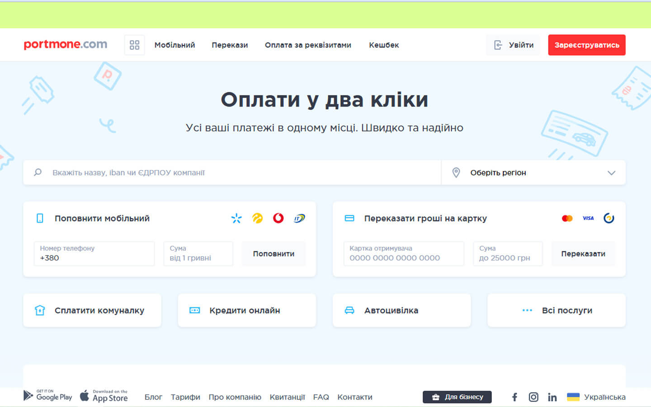The width and height of the screenshot is (651, 407).
Task: Expand the Оберіть регіон dropdown
Action: [533, 172]
